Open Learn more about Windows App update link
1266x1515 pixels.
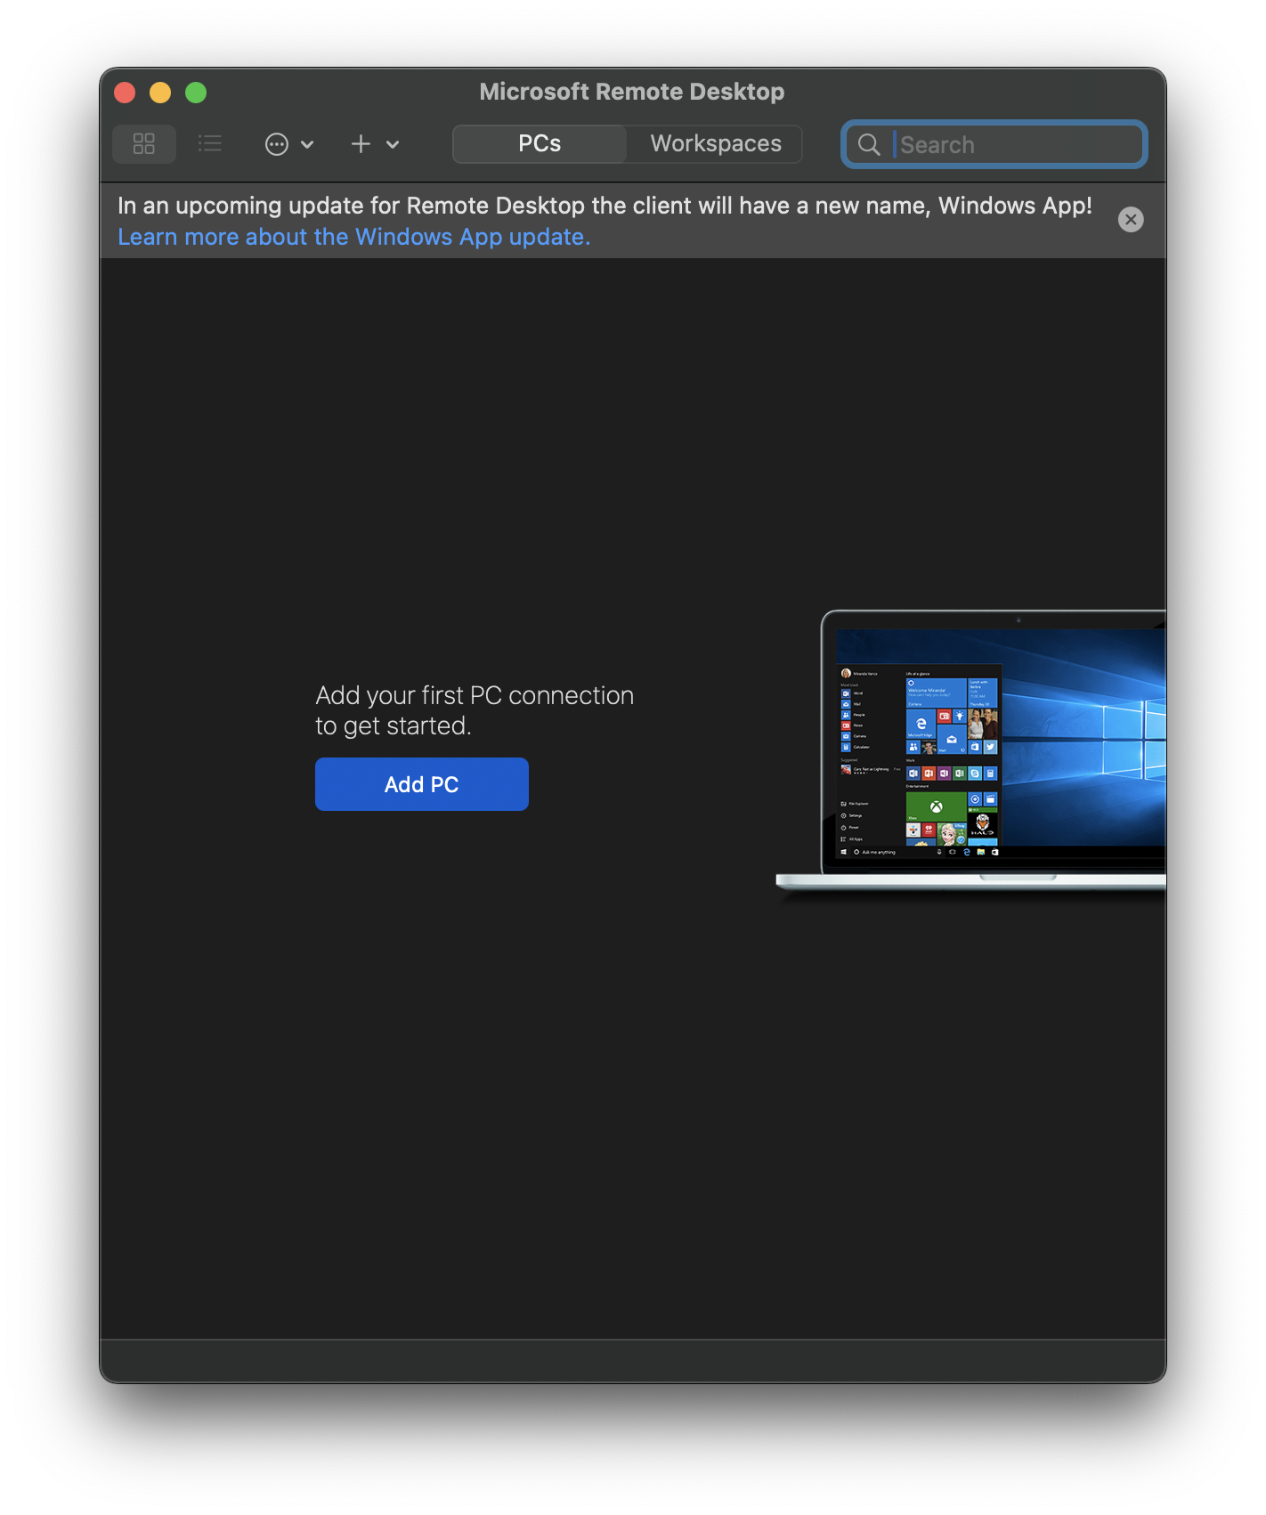(354, 237)
